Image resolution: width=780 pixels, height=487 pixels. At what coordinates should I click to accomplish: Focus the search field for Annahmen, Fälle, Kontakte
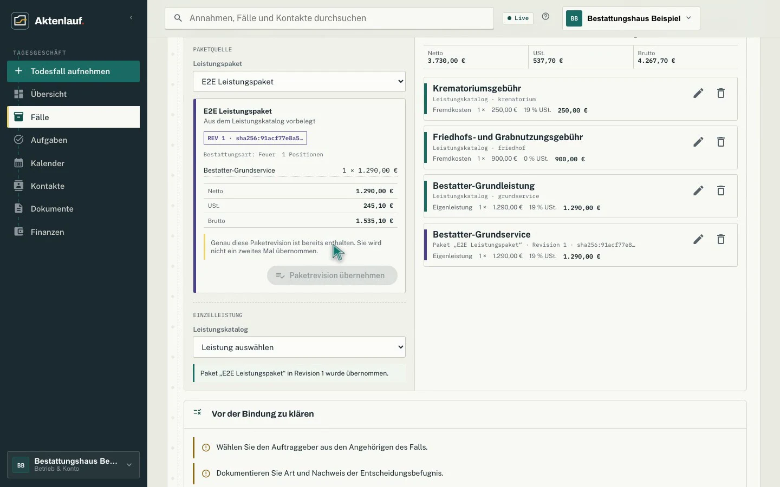click(329, 18)
